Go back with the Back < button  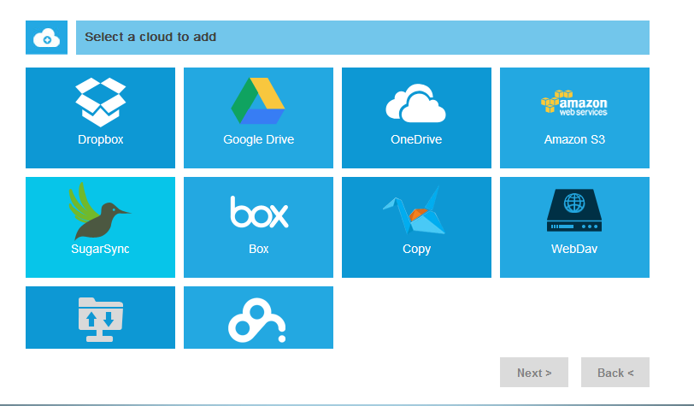click(x=615, y=373)
